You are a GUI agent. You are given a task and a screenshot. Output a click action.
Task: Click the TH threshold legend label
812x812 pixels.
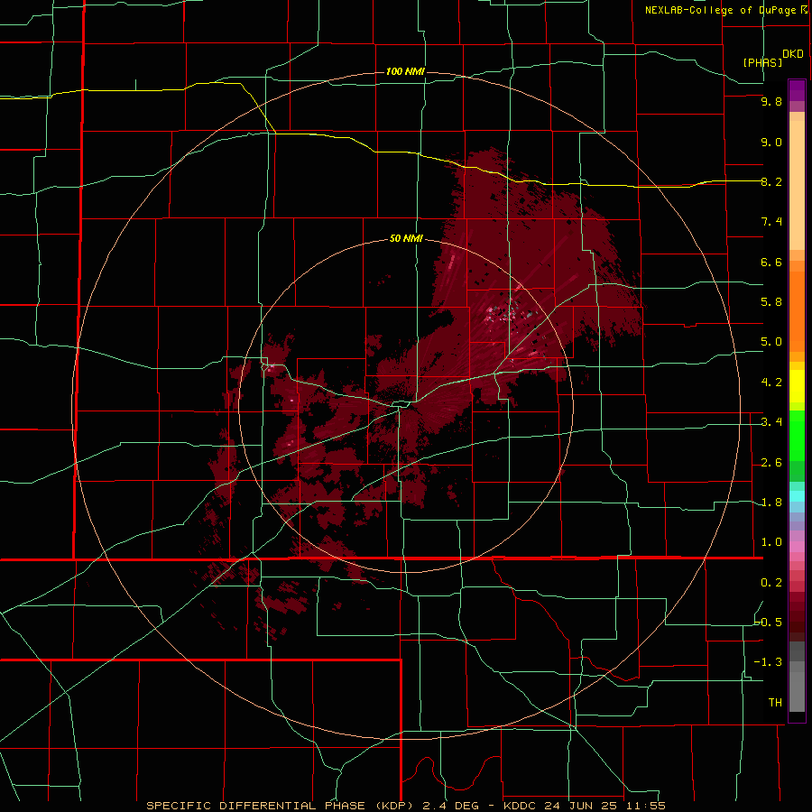[775, 703]
